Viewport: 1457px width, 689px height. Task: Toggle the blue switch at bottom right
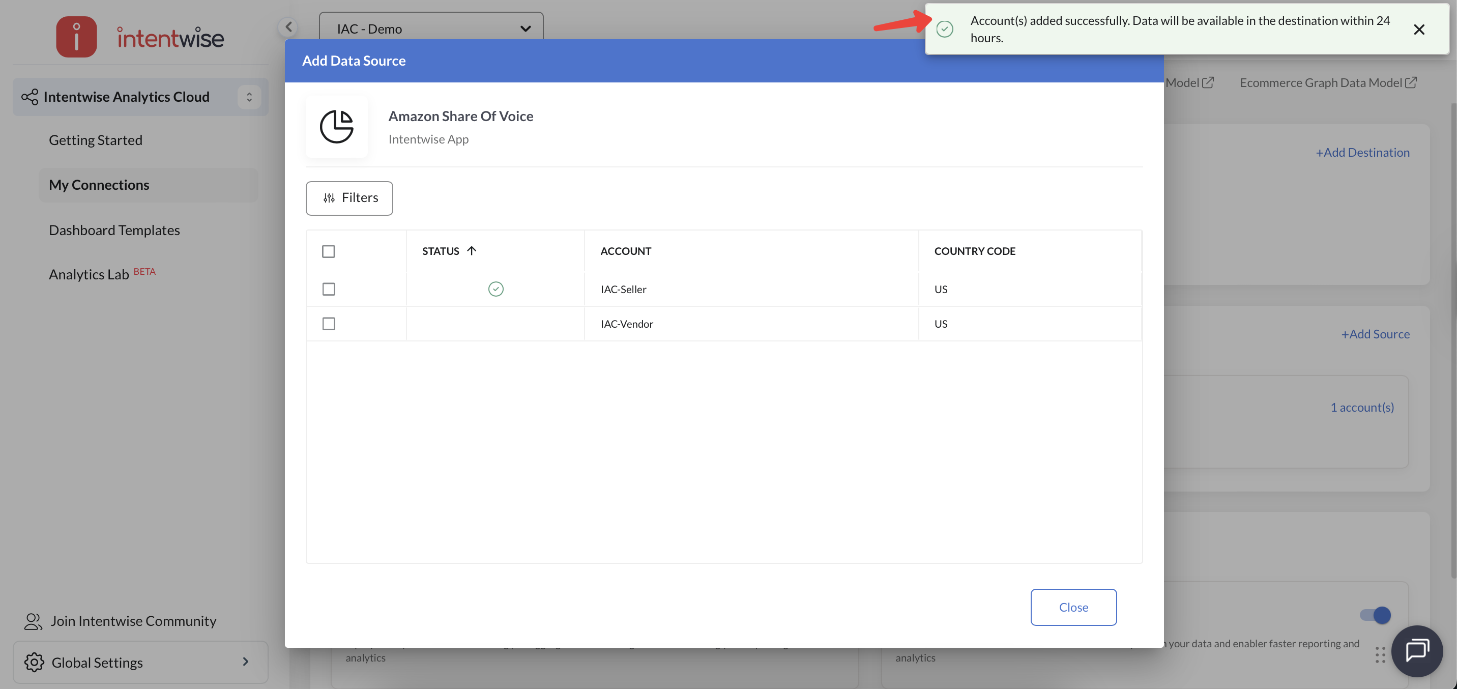coord(1375,615)
